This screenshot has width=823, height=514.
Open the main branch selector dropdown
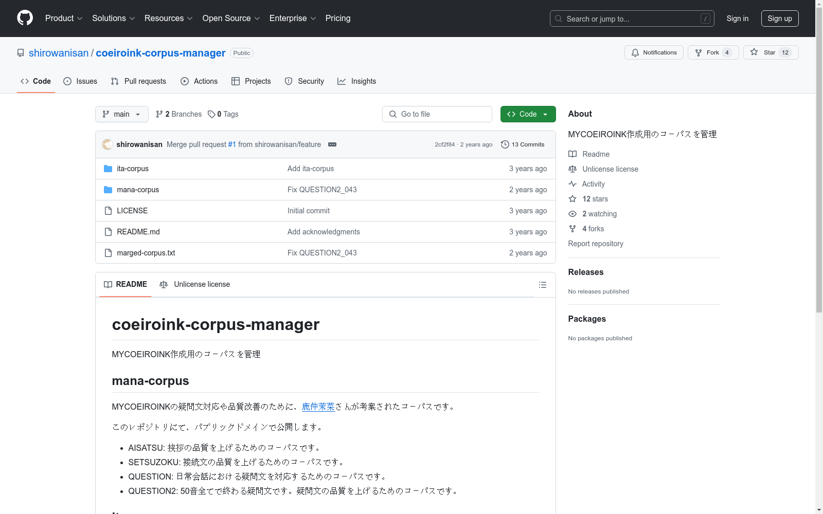122,114
